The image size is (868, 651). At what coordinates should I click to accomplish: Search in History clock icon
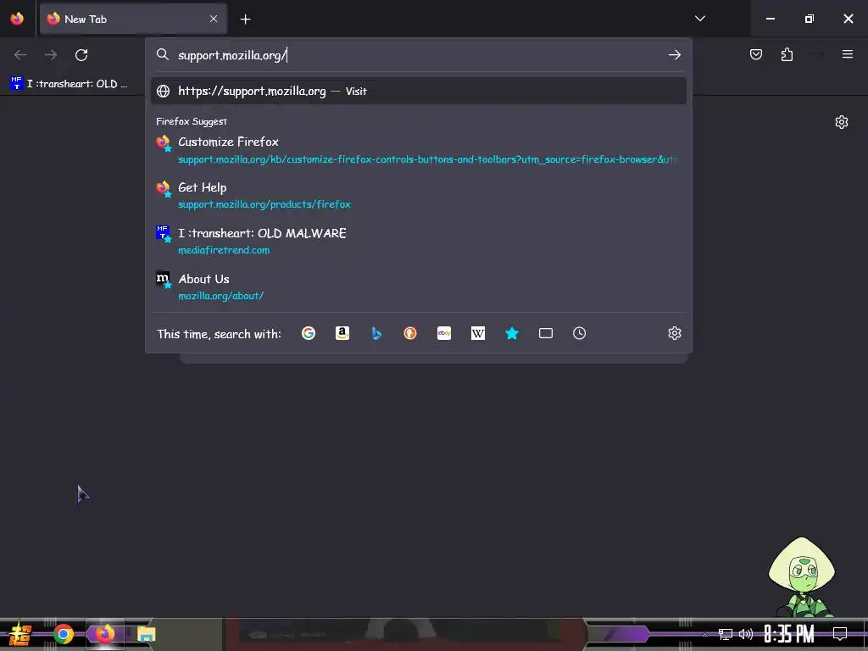(x=579, y=333)
